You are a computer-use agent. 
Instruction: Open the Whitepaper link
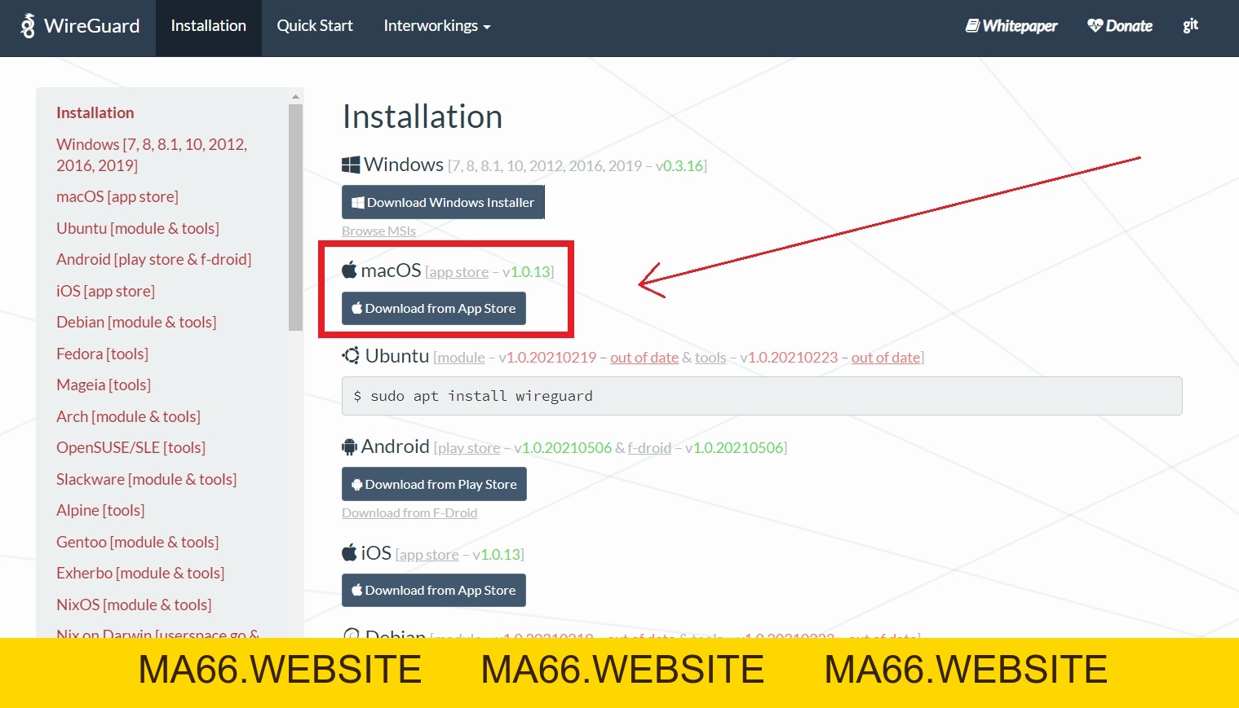1011,26
